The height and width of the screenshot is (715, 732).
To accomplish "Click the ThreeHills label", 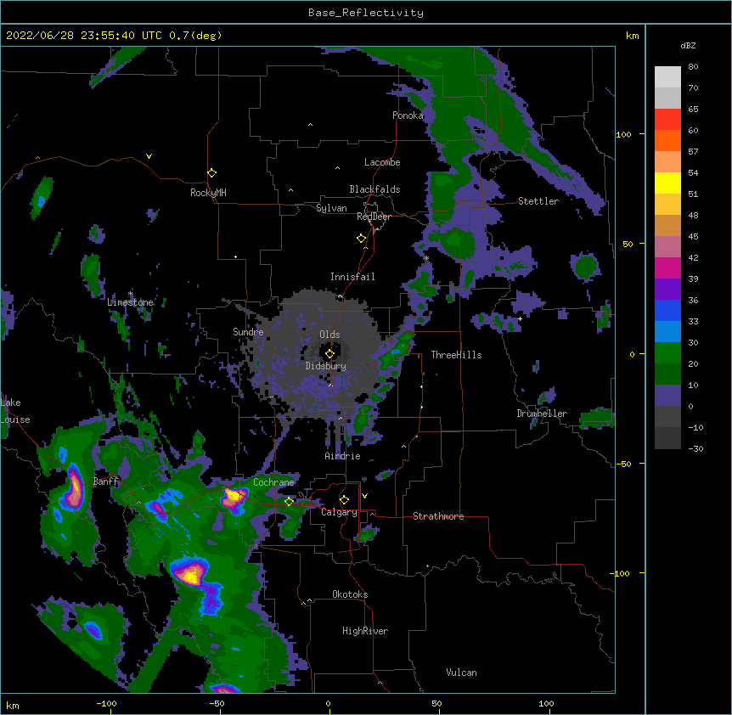I will pyautogui.click(x=456, y=355).
